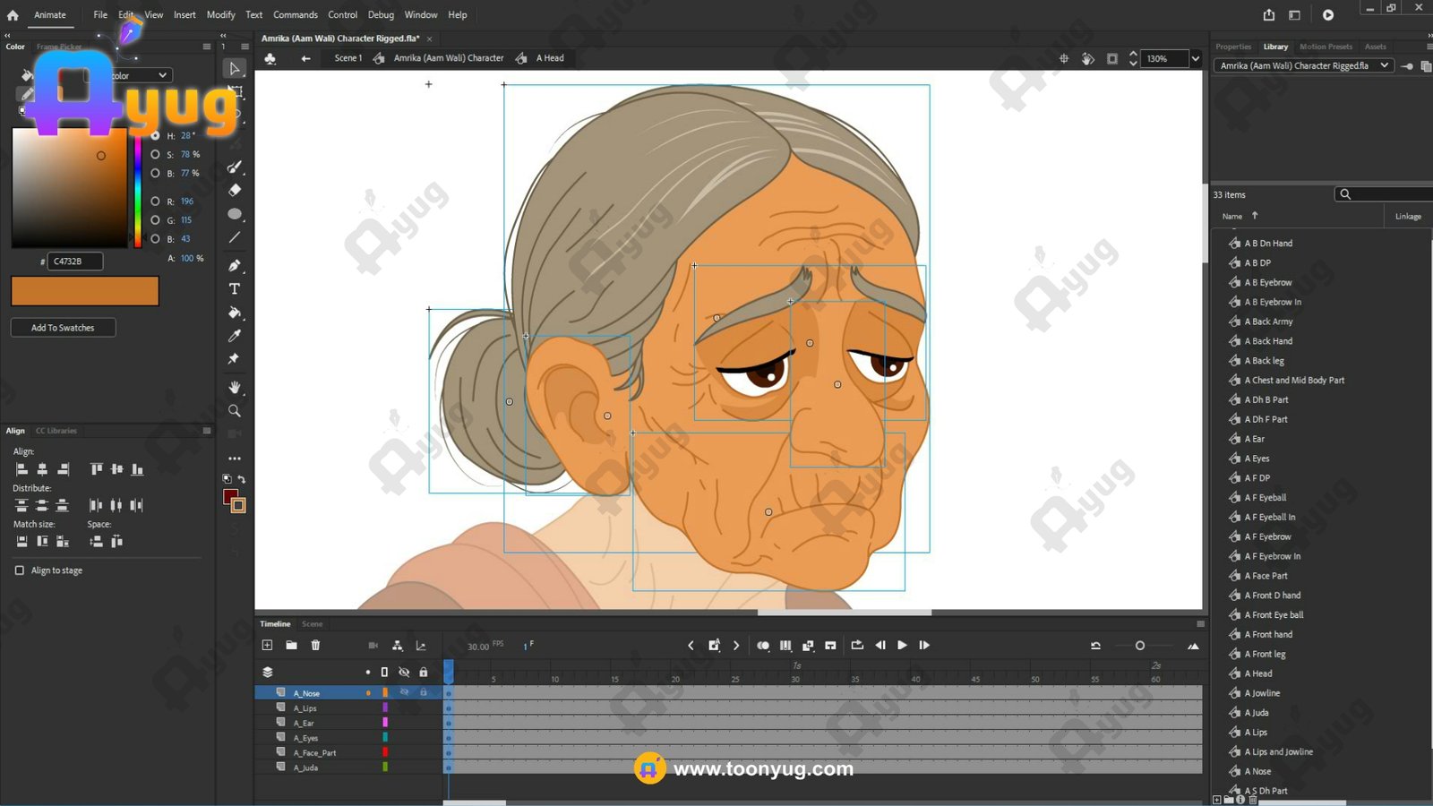Select the Paint Bucket tool
The width and height of the screenshot is (1433, 806).
pos(235,313)
